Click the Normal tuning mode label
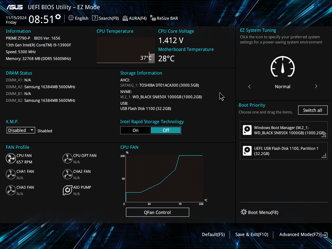Screen dimensions: 332x249 point(283,86)
